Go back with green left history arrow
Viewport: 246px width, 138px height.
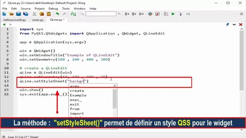click(4, 25)
